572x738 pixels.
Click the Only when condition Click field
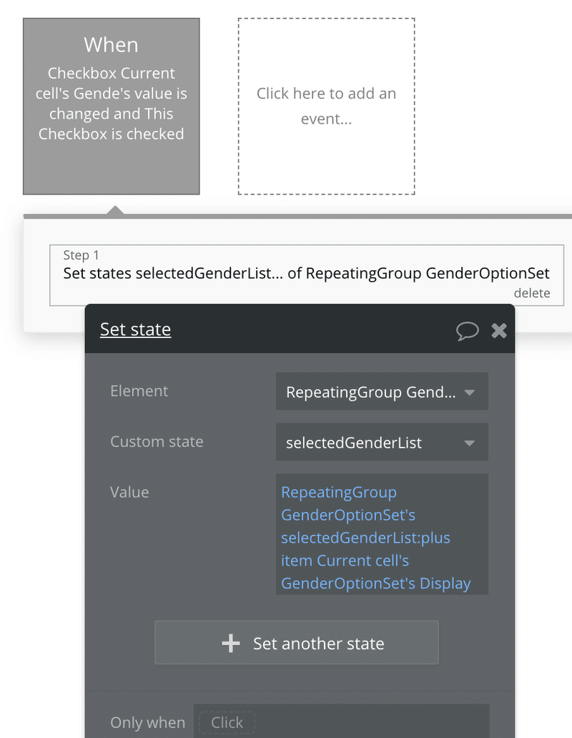pos(227,722)
